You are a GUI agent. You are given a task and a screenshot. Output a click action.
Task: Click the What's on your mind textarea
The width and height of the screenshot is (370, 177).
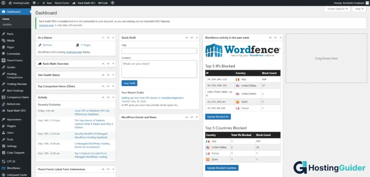coord(159,69)
